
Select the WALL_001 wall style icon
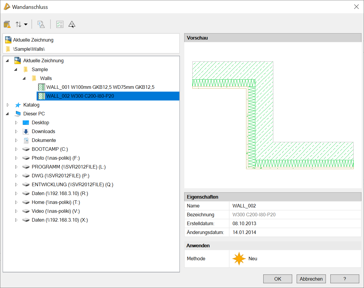pyautogui.click(x=42, y=87)
